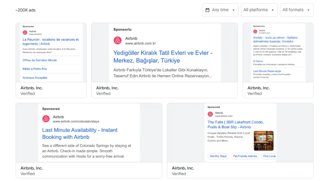Screen dimensions: 328x181
Task: Click Airbnb, Inc. under Yedigöller ad
Action: click(107, 88)
